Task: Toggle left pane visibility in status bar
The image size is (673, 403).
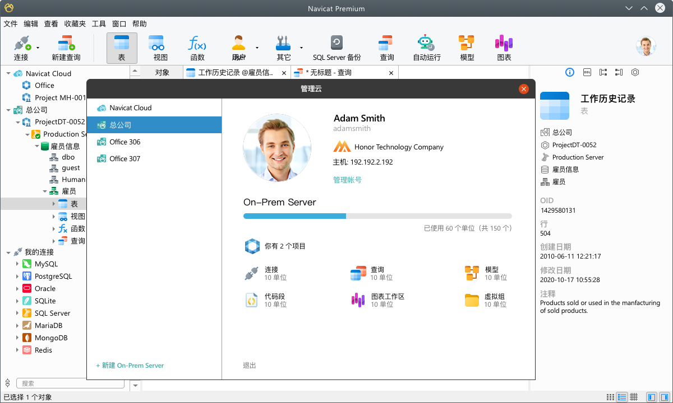Action: [651, 397]
